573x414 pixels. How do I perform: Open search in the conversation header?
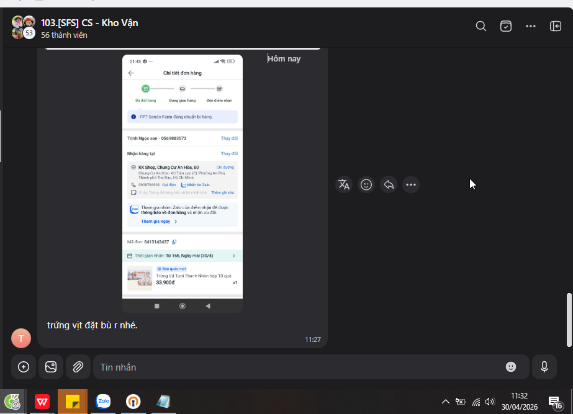[481, 26]
